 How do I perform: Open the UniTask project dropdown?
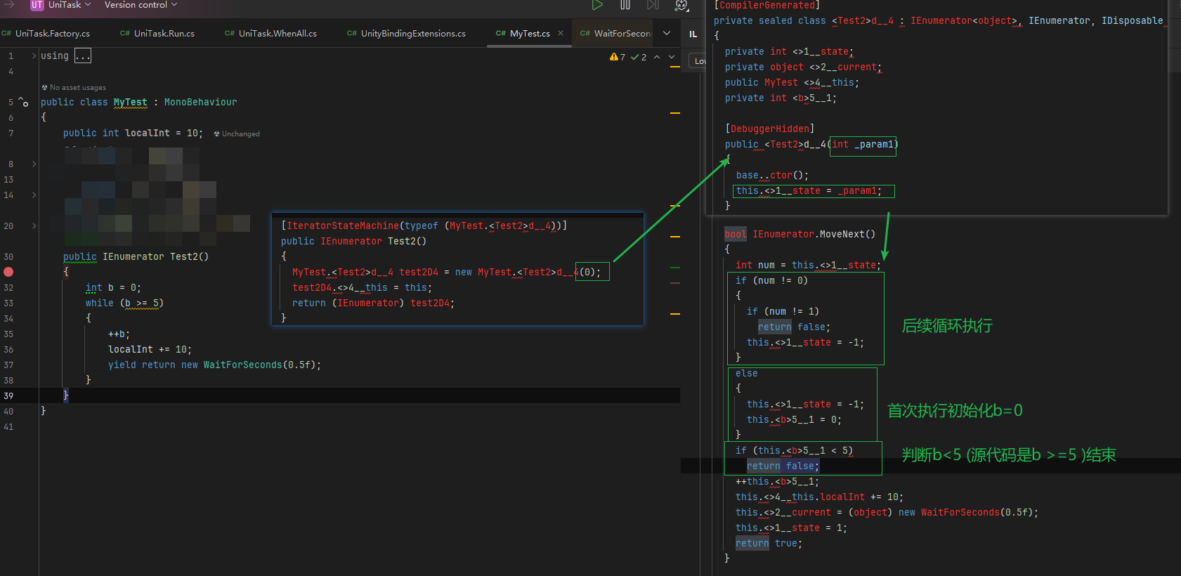click(x=70, y=5)
